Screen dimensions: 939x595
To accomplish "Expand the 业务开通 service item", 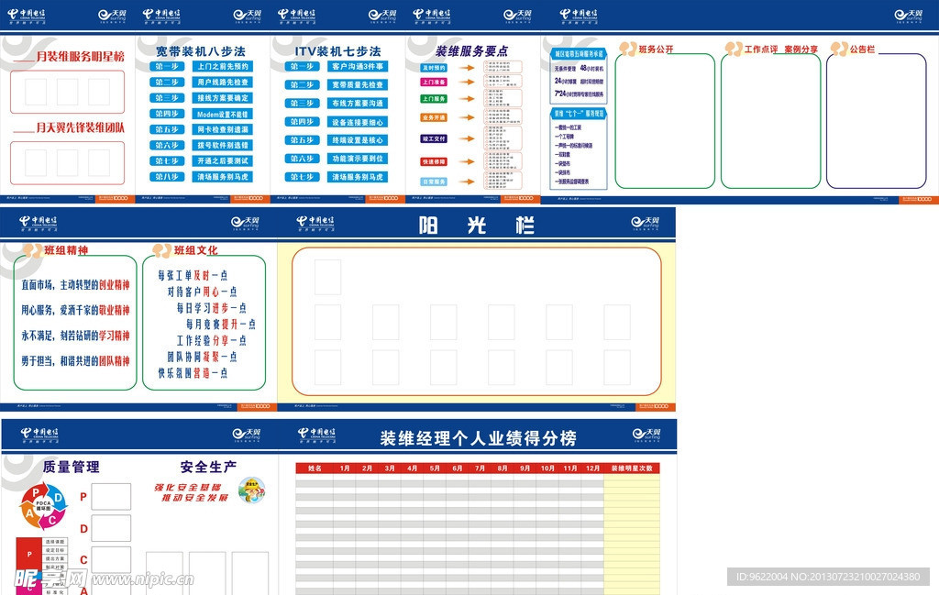I will tap(435, 116).
